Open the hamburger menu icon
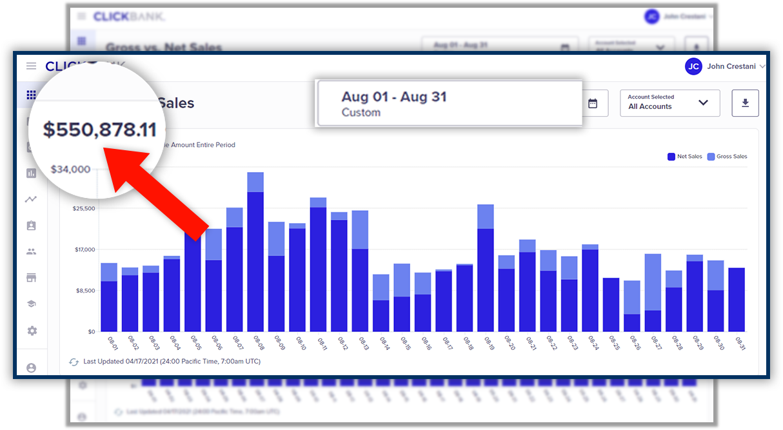783x430 pixels. (31, 66)
